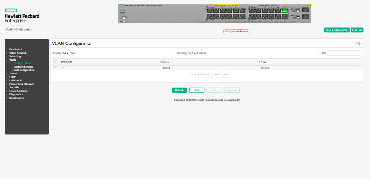370x179 pixels.
Task: Select port 12 on the switch graphic
Action: [x=242, y=16]
